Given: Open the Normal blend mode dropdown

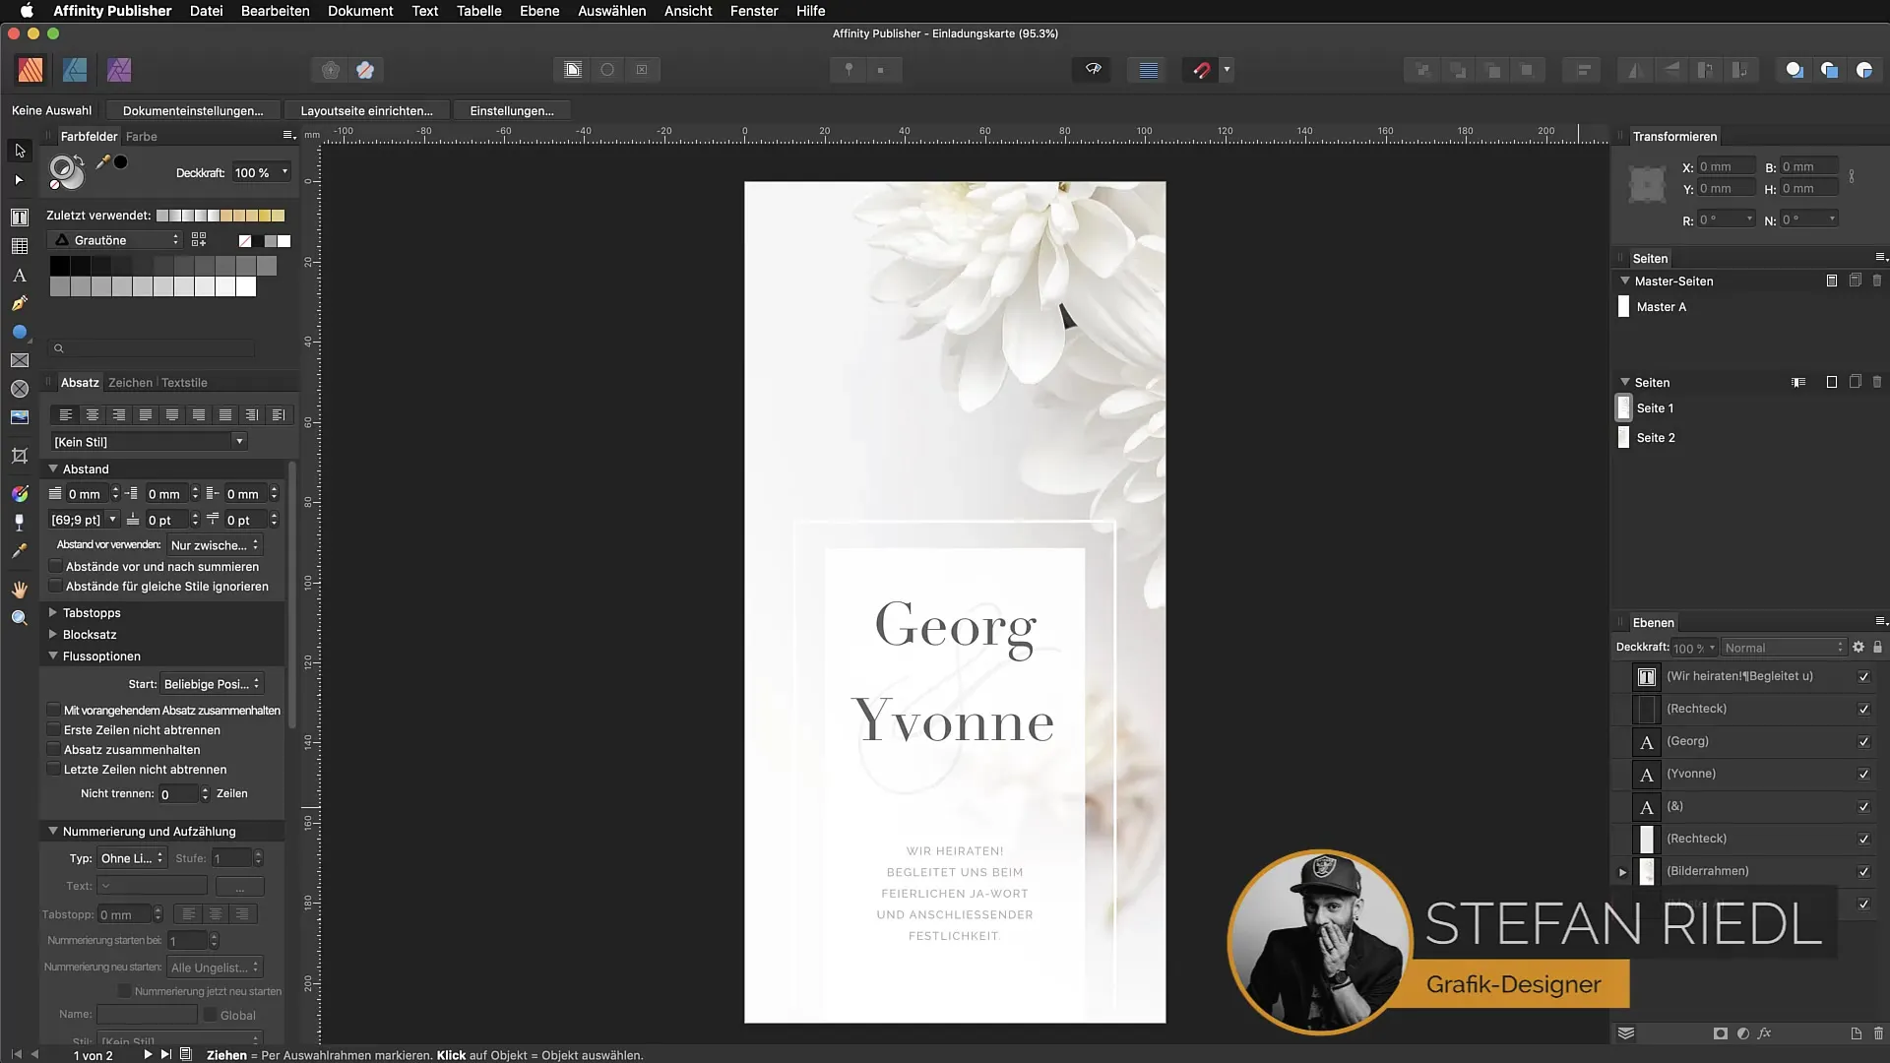Looking at the screenshot, I should tap(1784, 648).
